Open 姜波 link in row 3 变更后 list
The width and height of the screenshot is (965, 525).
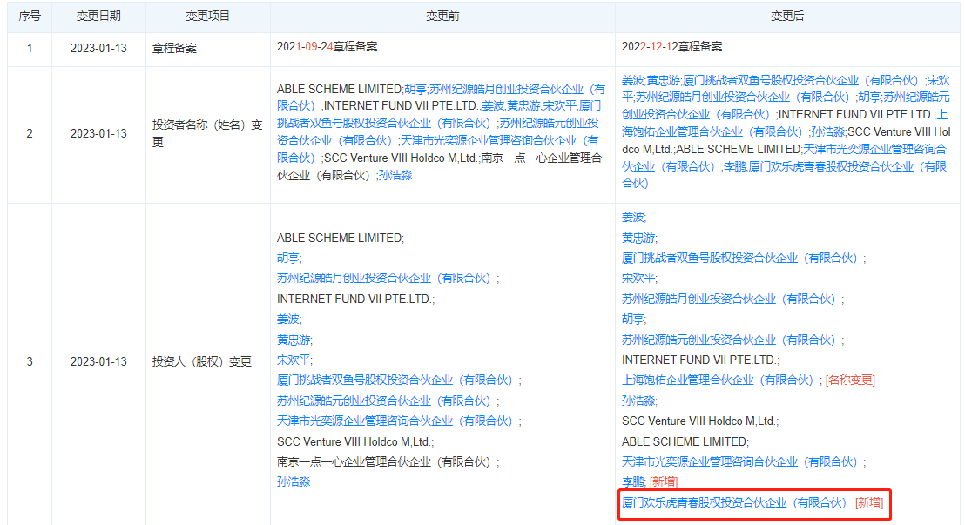pyautogui.click(x=632, y=218)
